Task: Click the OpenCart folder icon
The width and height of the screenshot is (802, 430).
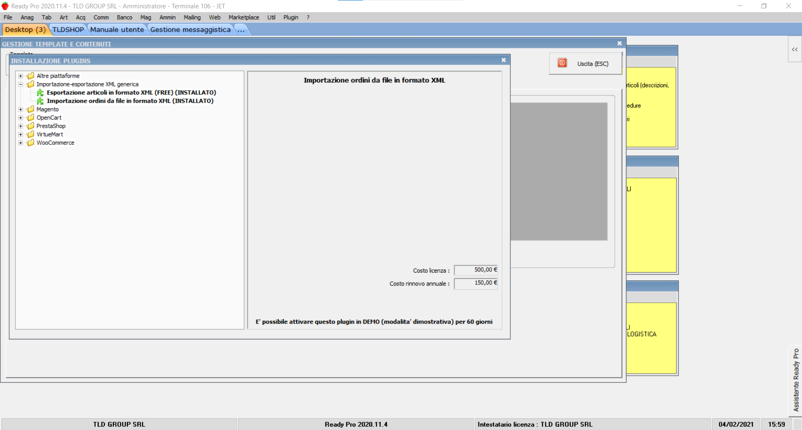Action: 30,117
